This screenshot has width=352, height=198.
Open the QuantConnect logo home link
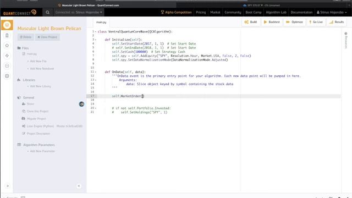(20, 13)
